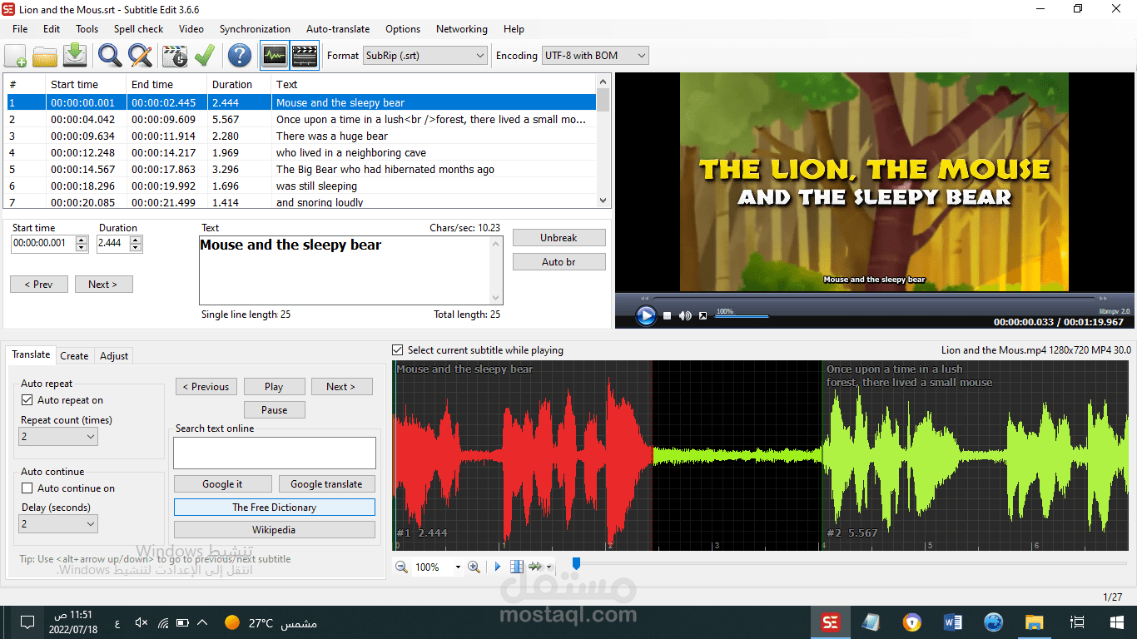Image resolution: width=1137 pixels, height=639 pixels.
Task: Select subtitle row "There was a huge bear"
Action: tap(300, 136)
